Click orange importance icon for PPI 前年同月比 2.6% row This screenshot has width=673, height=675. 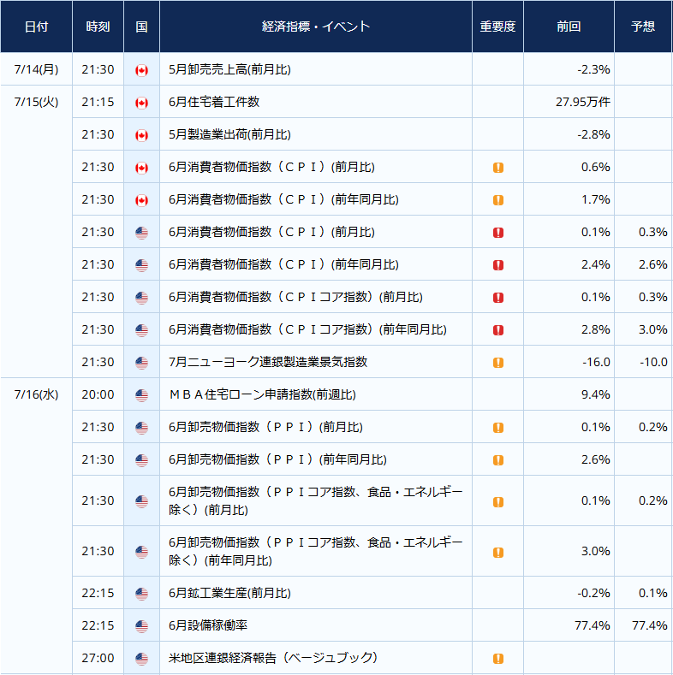click(498, 460)
